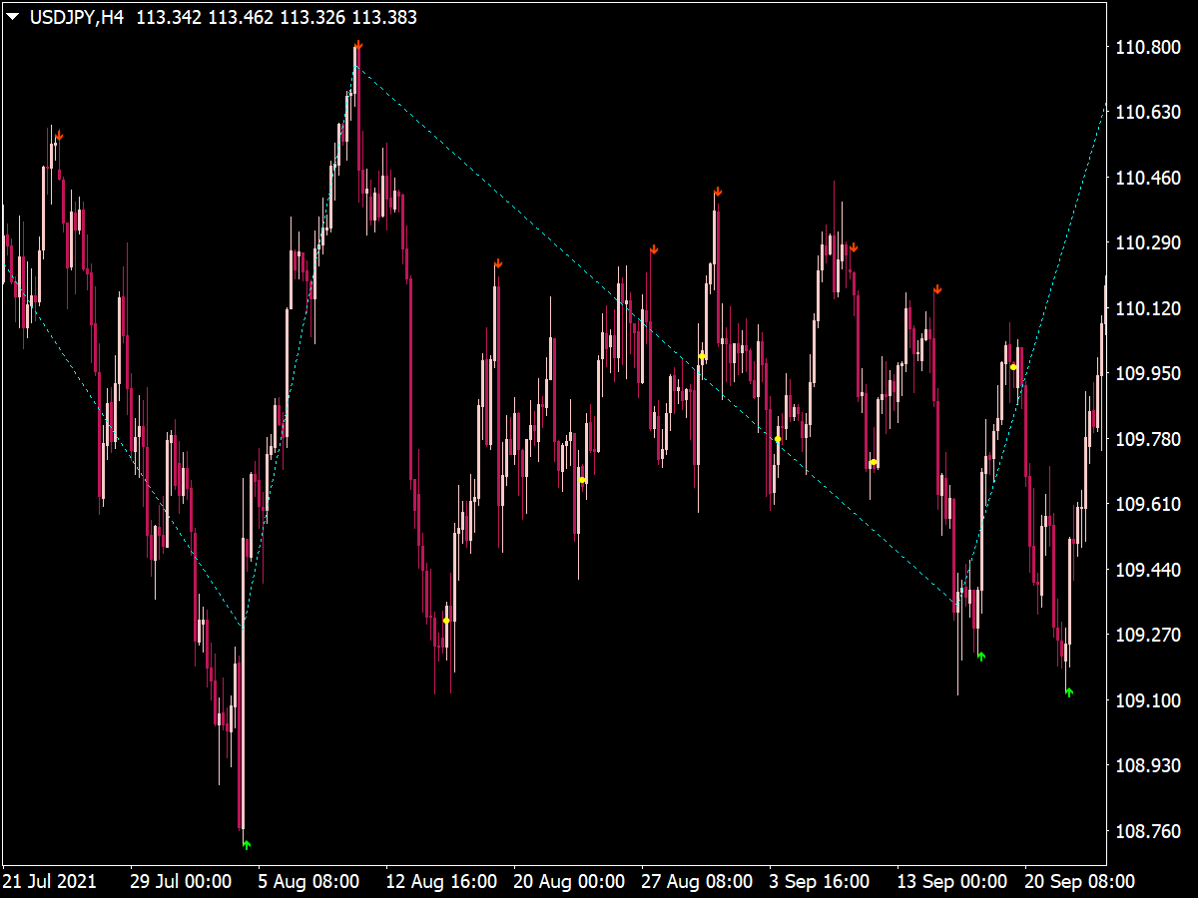
Task: Click the 113.342 open price value
Action: tap(167, 17)
